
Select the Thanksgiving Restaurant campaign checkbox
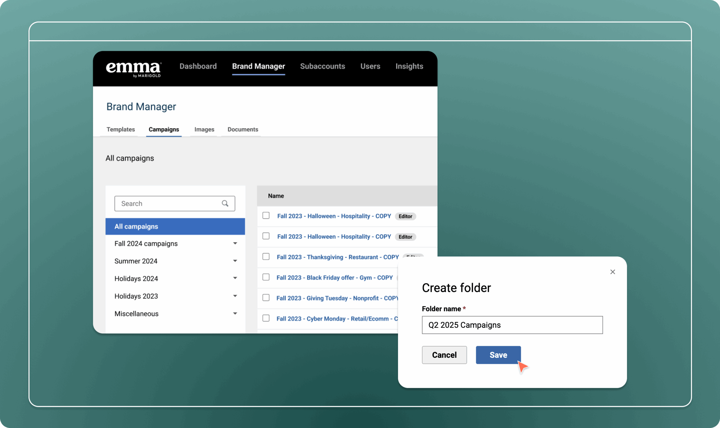click(266, 257)
